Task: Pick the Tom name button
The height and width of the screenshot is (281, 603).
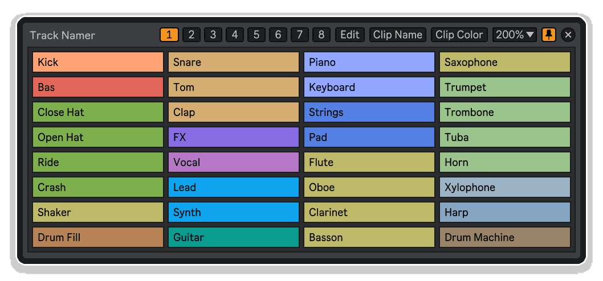Action: tap(234, 87)
